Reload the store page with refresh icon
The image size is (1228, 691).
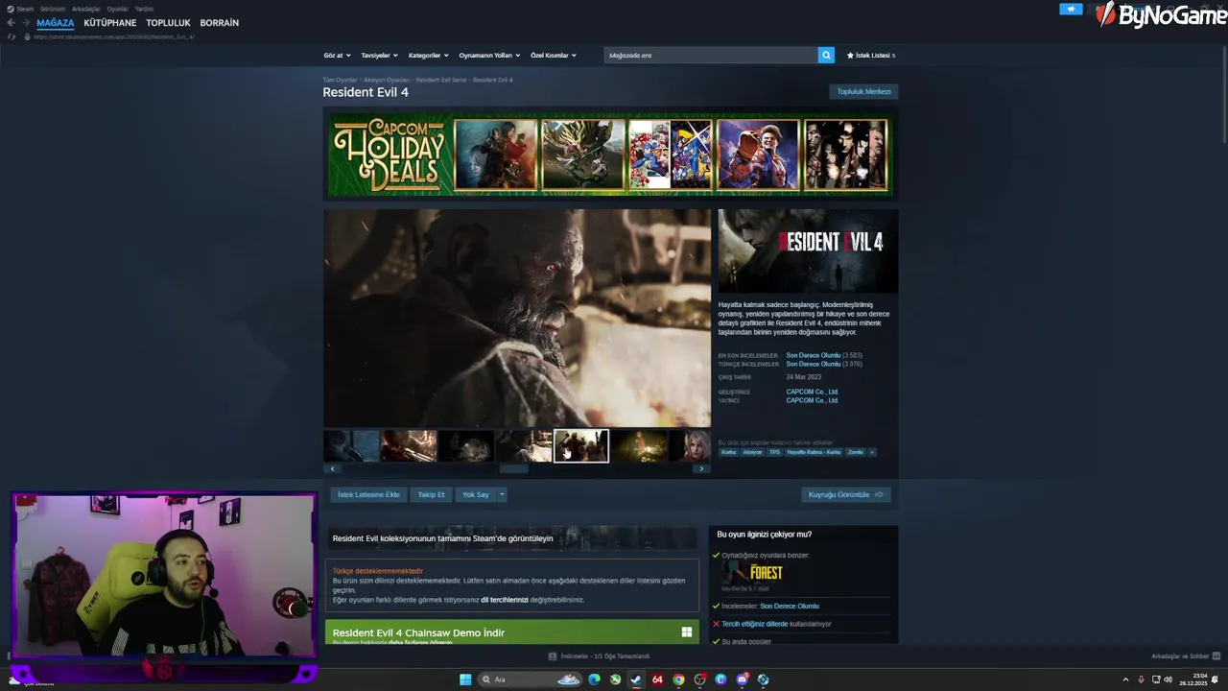[x=12, y=36]
